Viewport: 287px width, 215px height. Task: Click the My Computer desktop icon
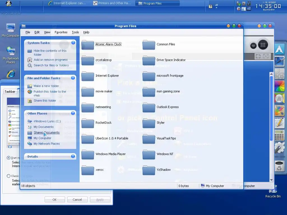click(x=11, y=28)
